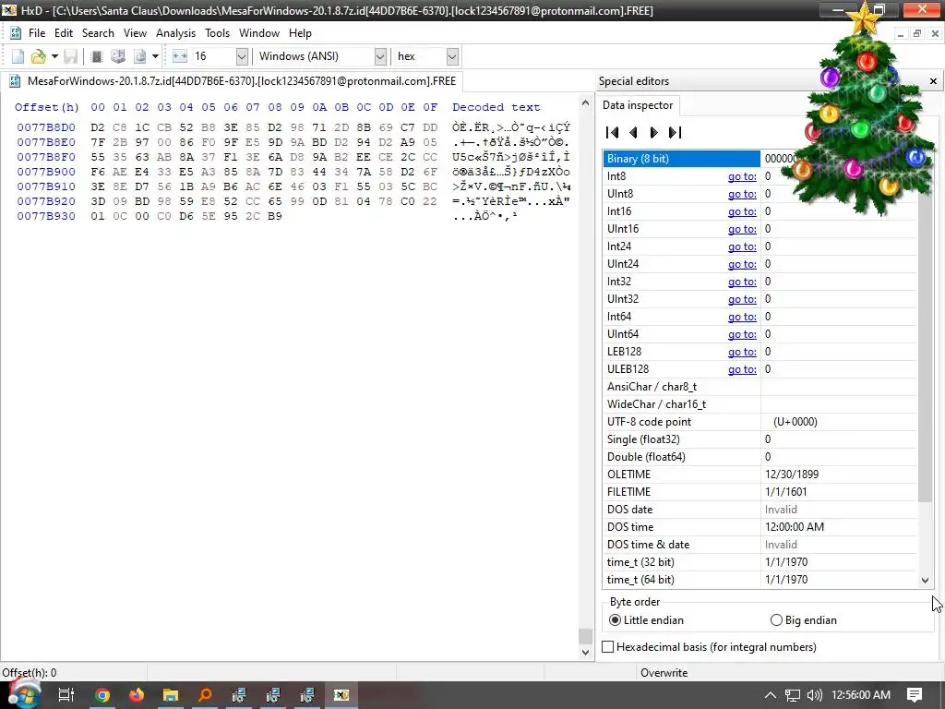The width and height of the screenshot is (945, 709).
Task: Open File Explorer from the taskbar
Action: point(171,695)
